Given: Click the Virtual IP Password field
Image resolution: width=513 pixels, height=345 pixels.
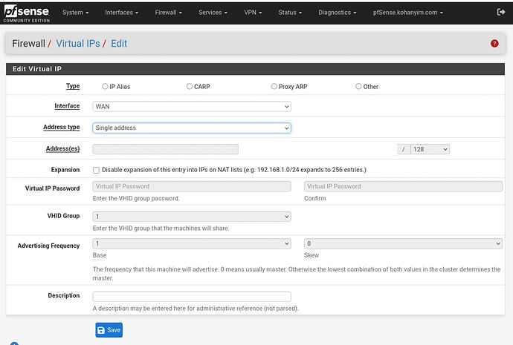Looking at the screenshot, I should point(192,186).
